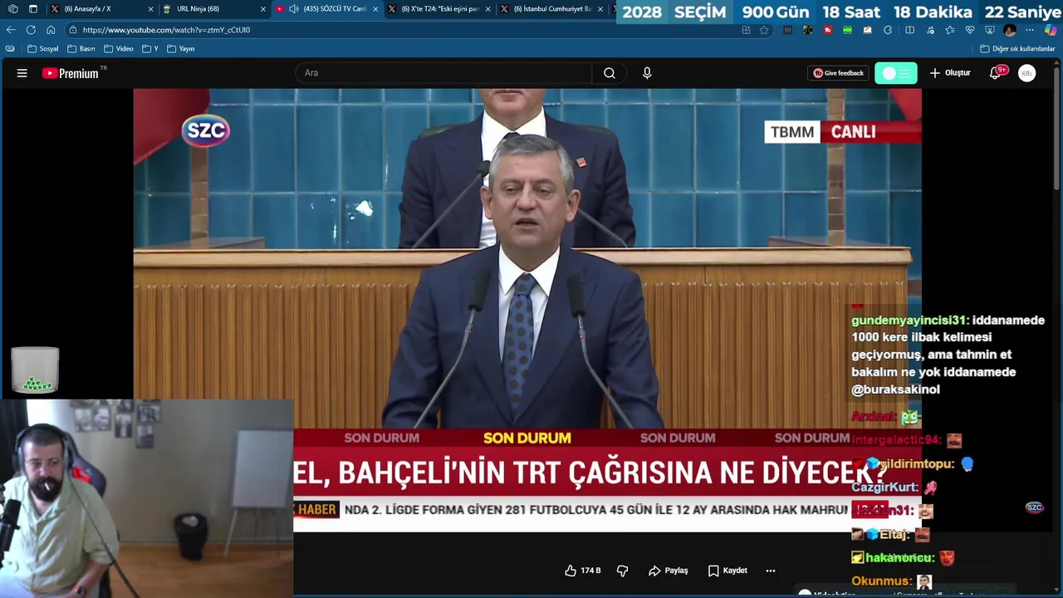The image size is (1063, 598).
Task: Dislike the video with thumbs-down
Action: click(622, 571)
